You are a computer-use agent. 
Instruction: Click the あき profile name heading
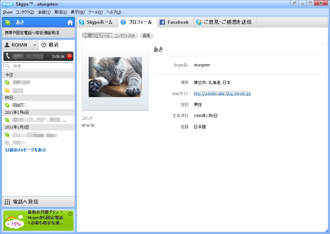pyautogui.click(x=158, y=49)
